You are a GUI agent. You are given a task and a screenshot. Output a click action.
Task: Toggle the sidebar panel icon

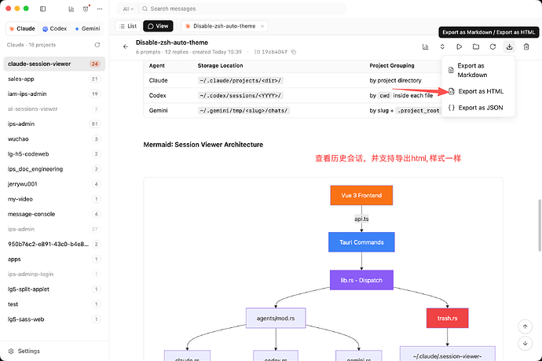[43, 9]
